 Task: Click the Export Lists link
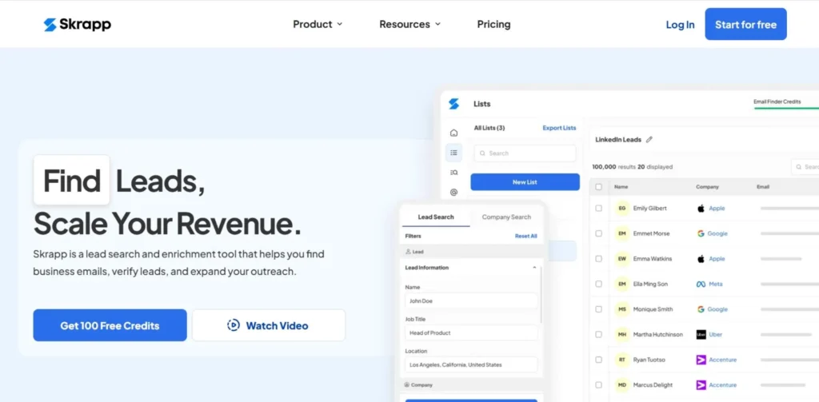[559, 128]
